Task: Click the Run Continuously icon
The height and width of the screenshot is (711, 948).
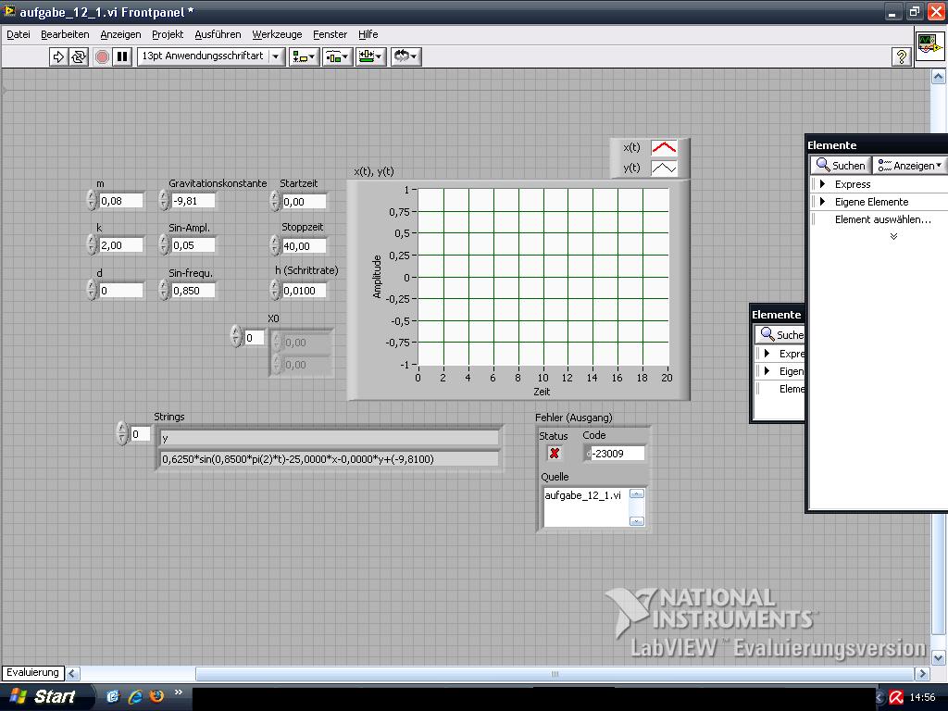Action: (x=79, y=56)
